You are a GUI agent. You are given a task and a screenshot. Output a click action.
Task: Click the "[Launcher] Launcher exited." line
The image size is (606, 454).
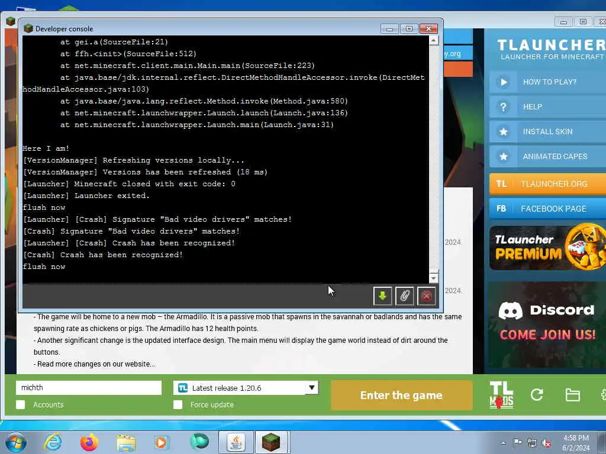tap(86, 196)
